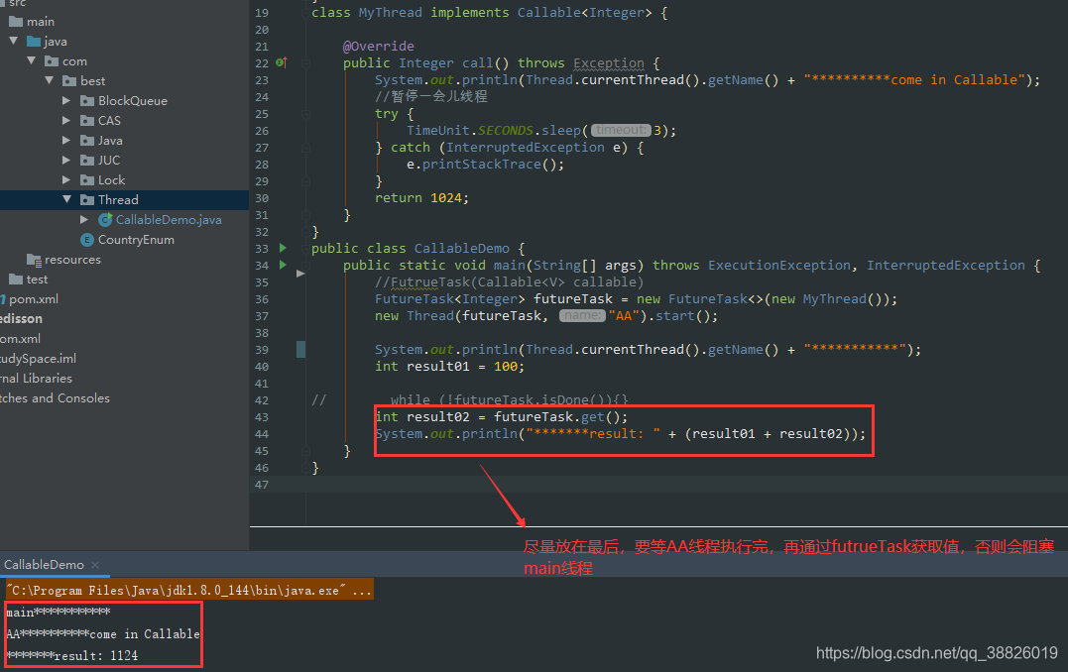Image resolution: width=1068 pixels, height=672 pixels.
Task: Select the Java package icon
Action: (86, 141)
